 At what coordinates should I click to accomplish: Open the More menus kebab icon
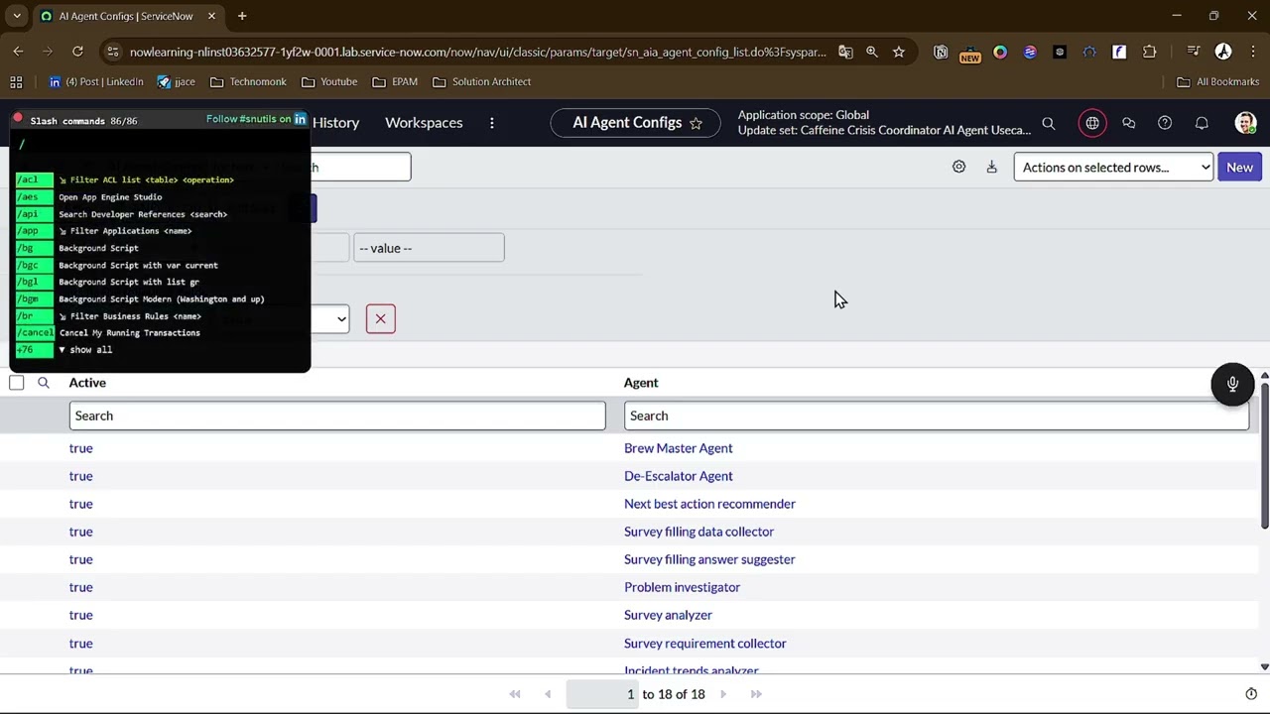[x=492, y=123]
